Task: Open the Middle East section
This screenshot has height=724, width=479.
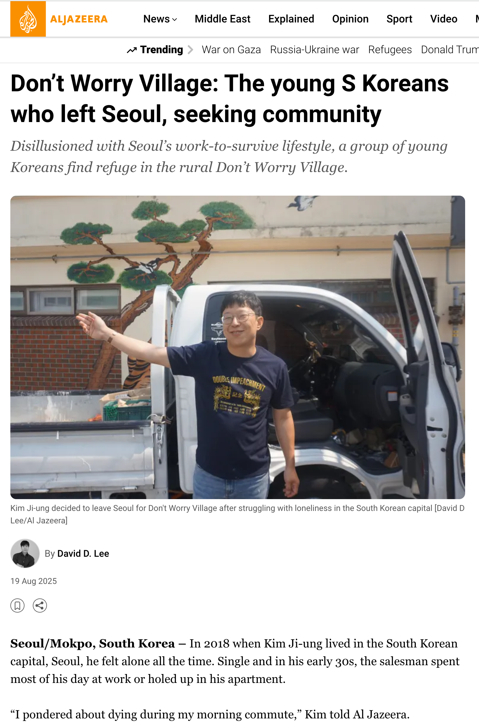Action: pyautogui.click(x=222, y=19)
